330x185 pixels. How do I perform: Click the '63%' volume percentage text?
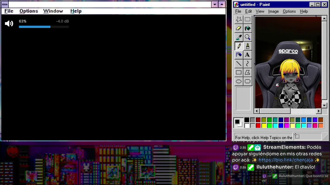[23, 21]
